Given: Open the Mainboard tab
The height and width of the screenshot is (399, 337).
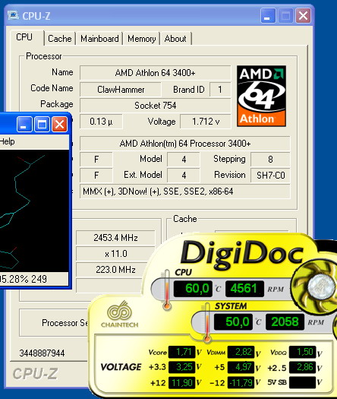Looking at the screenshot, I should [99, 39].
